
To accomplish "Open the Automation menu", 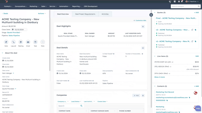I will pos(64,6).
